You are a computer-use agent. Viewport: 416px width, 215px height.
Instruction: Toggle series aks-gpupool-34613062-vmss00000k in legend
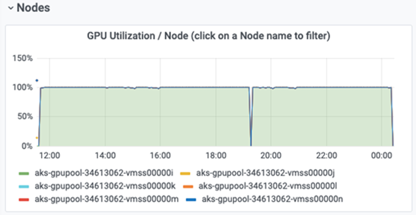pyautogui.click(x=105, y=186)
